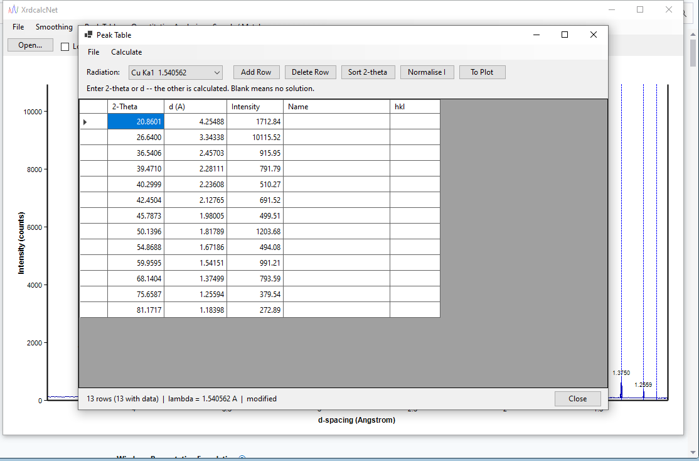Click the Peak Table window icon
This screenshot has height=461, width=699.
88,35
